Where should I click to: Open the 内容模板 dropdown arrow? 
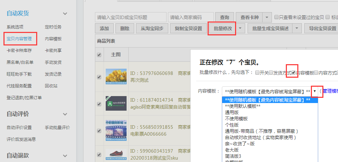(x=314, y=91)
